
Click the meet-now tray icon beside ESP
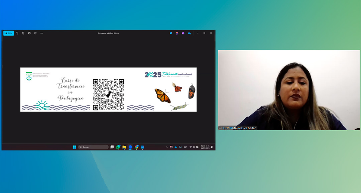[180, 147]
